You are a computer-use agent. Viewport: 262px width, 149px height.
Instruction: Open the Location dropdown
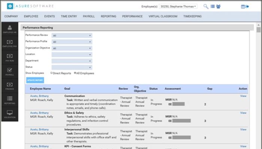pos(72,54)
